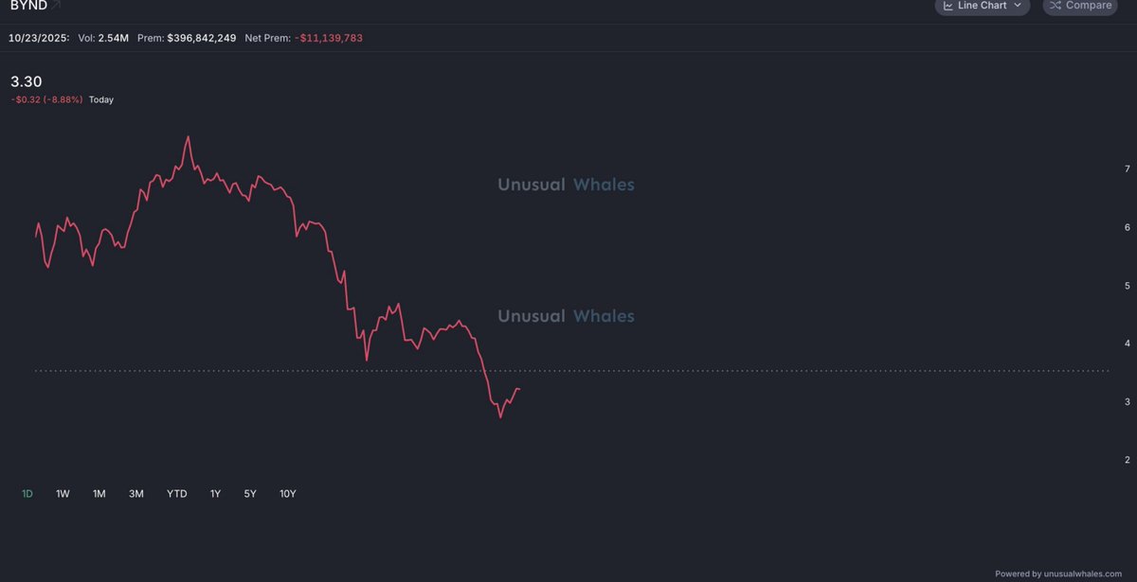The width and height of the screenshot is (1137, 582).
Task: Show the 3M time range
Action: (x=136, y=494)
